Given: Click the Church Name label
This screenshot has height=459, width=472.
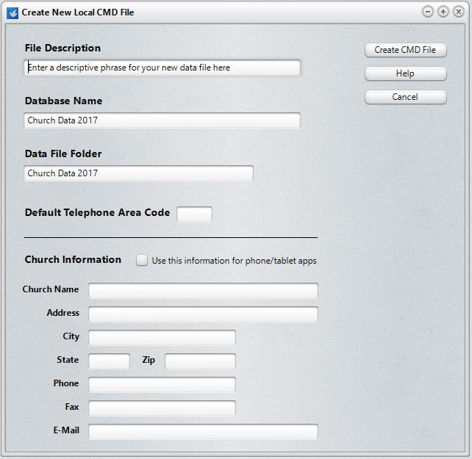Looking at the screenshot, I should tap(51, 289).
